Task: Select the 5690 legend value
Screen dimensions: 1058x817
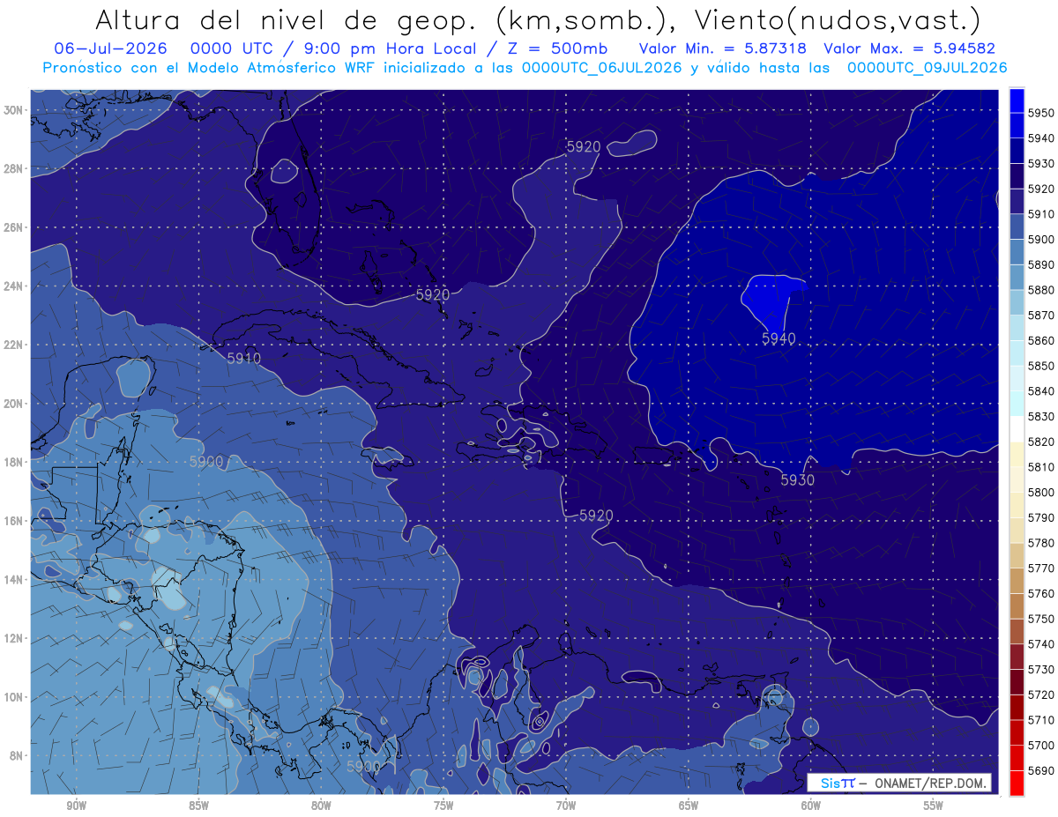Action: (1041, 771)
